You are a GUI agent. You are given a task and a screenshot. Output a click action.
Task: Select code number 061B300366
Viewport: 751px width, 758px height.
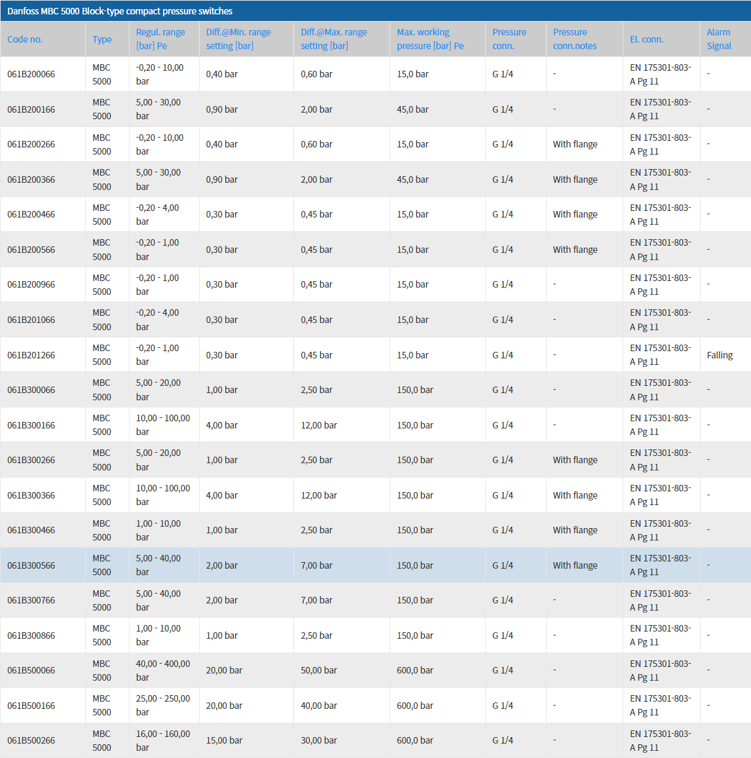pos(31,495)
